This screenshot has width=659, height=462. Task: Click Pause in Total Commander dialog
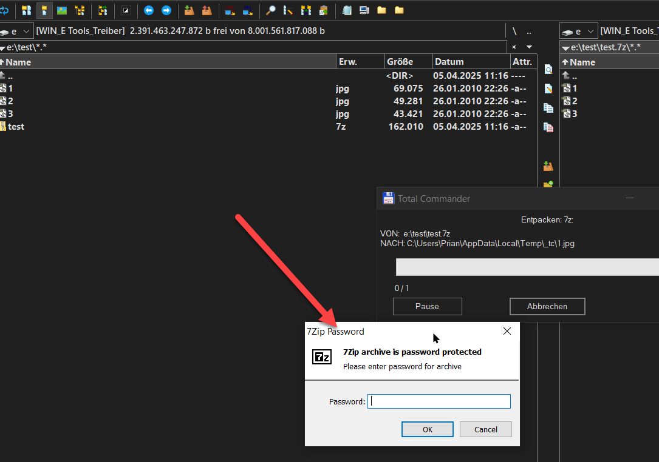pyautogui.click(x=428, y=306)
